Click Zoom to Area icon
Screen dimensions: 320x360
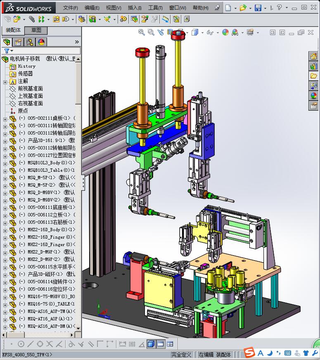[x=151, y=32]
